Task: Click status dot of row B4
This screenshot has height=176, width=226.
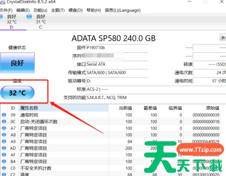Action: coord(4,161)
